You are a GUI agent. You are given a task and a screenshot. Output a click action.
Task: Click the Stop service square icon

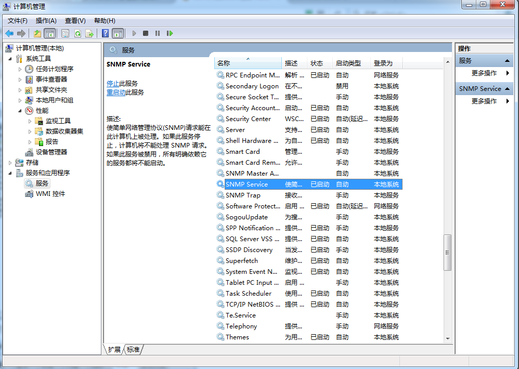[145, 33]
